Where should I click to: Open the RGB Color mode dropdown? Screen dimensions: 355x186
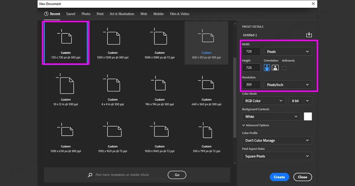click(x=263, y=100)
